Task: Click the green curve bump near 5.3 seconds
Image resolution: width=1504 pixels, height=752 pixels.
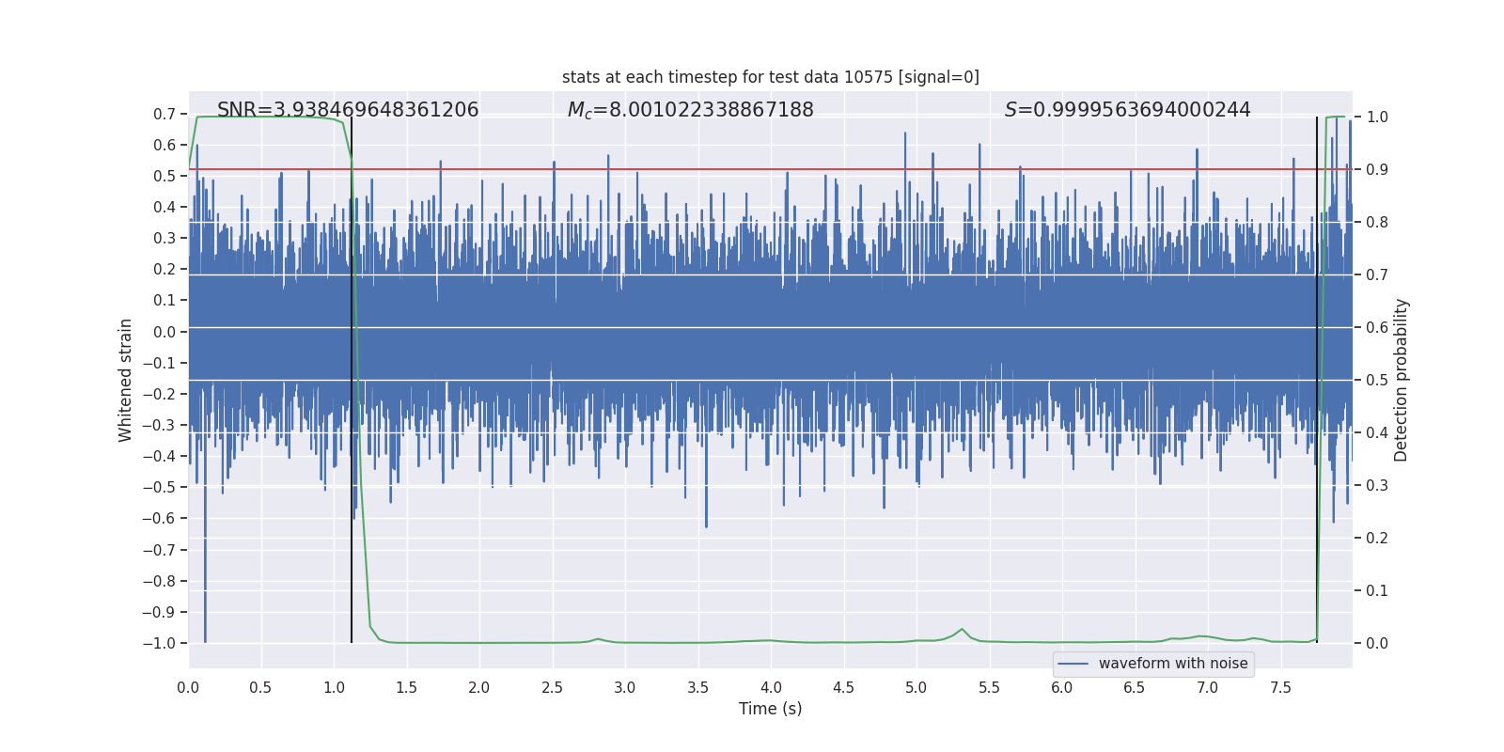Action: (x=962, y=630)
